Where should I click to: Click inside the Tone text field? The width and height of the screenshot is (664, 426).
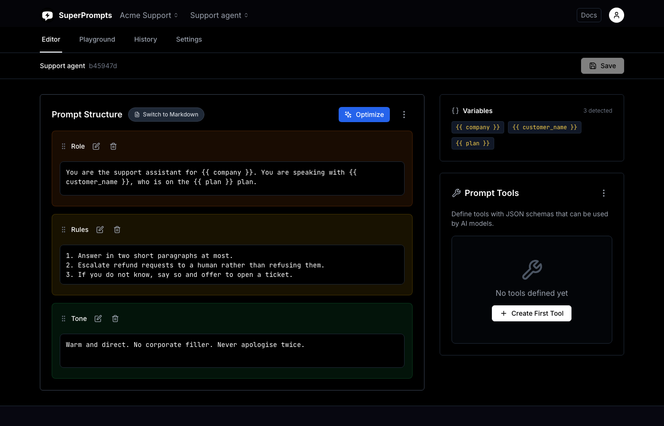click(x=232, y=351)
